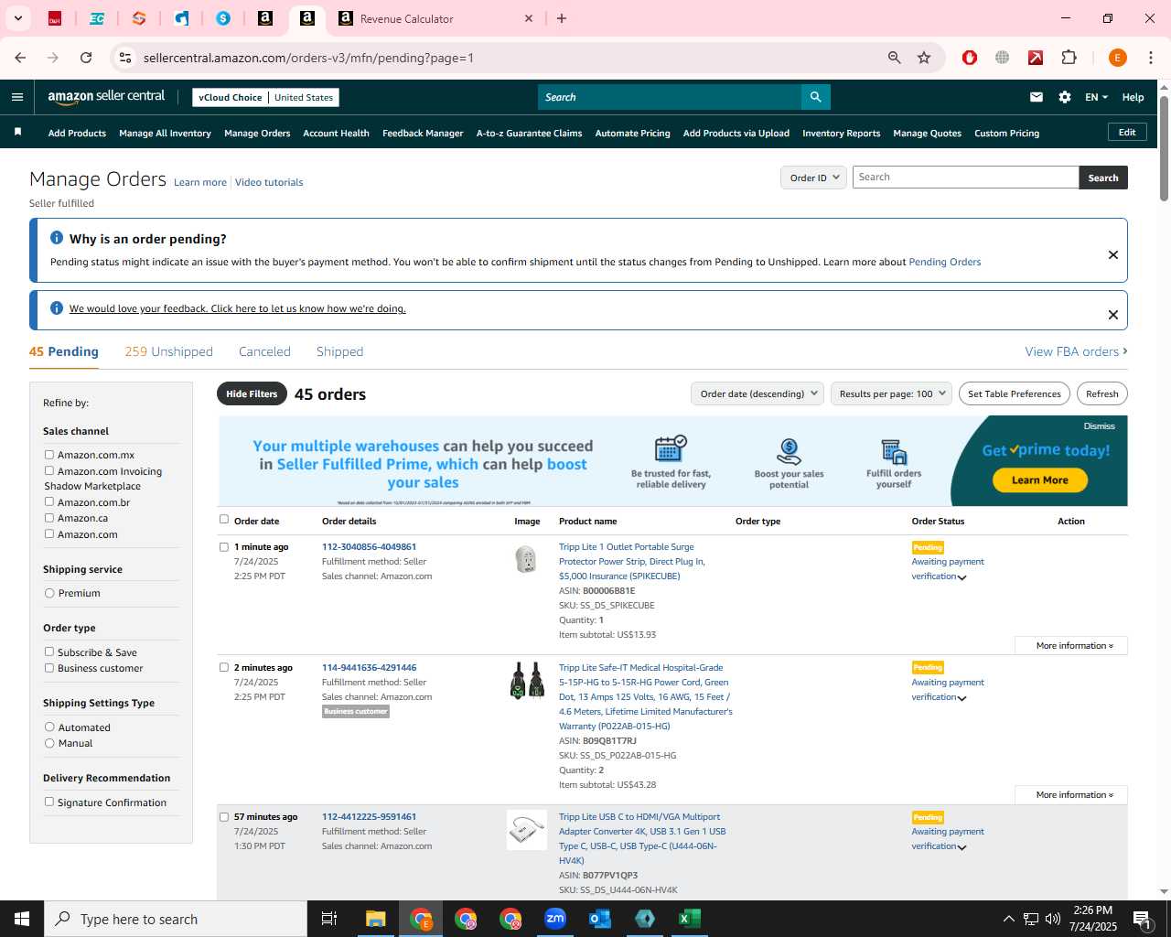Click the spike cube product thumbnail
This screenshot has height=937, width=1171.
(x=526, y=558)
